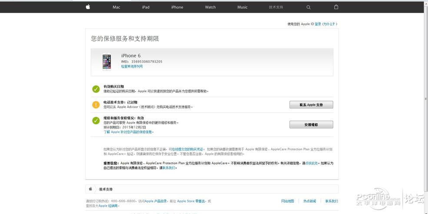This screenshot has width=428, height=214.
Task: Open 联系我们 footer link
Action: pos(332,201)
